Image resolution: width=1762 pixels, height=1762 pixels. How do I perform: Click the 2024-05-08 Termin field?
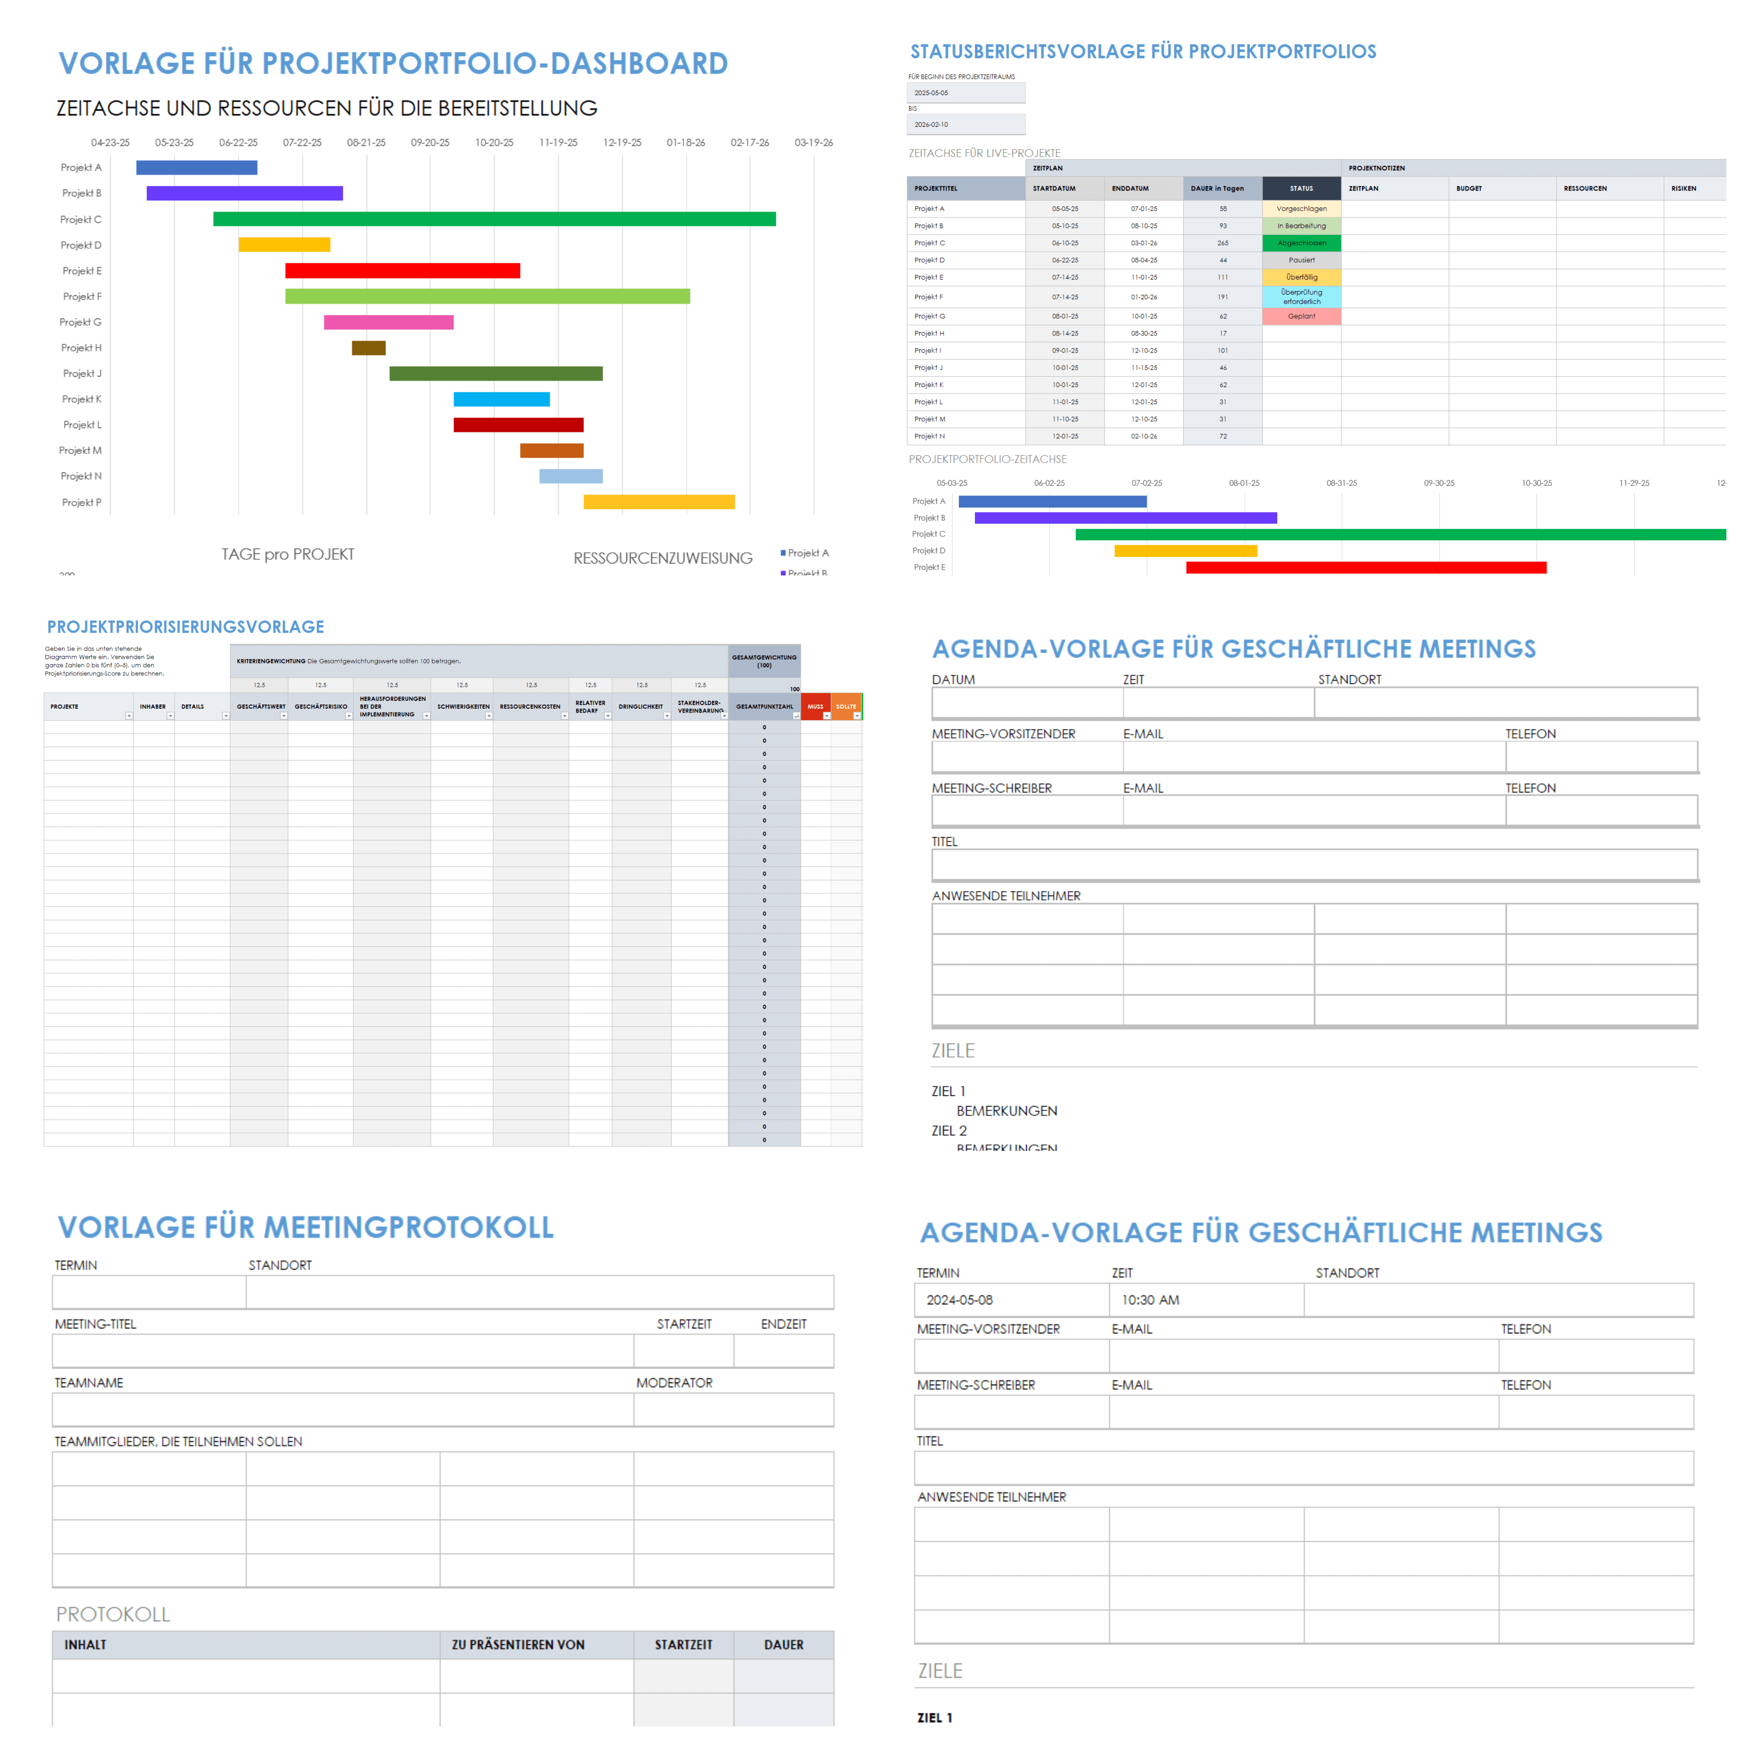click(1012, 1299)
